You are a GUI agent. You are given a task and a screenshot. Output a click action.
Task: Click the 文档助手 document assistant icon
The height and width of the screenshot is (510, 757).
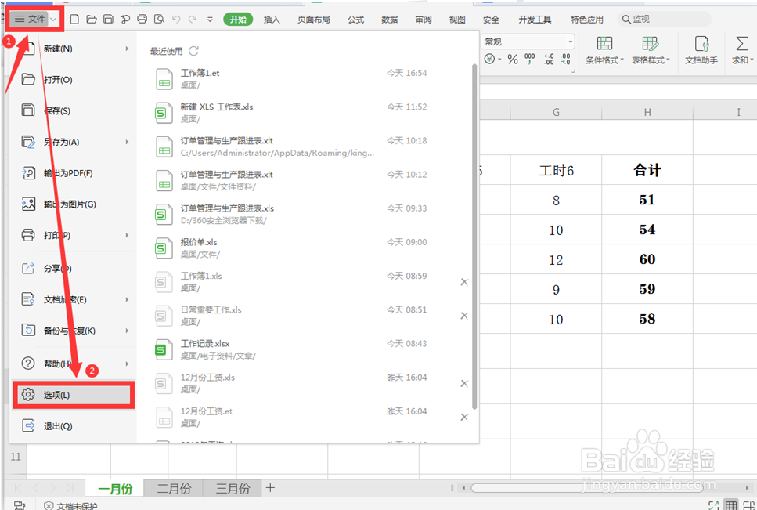[701, 50]
